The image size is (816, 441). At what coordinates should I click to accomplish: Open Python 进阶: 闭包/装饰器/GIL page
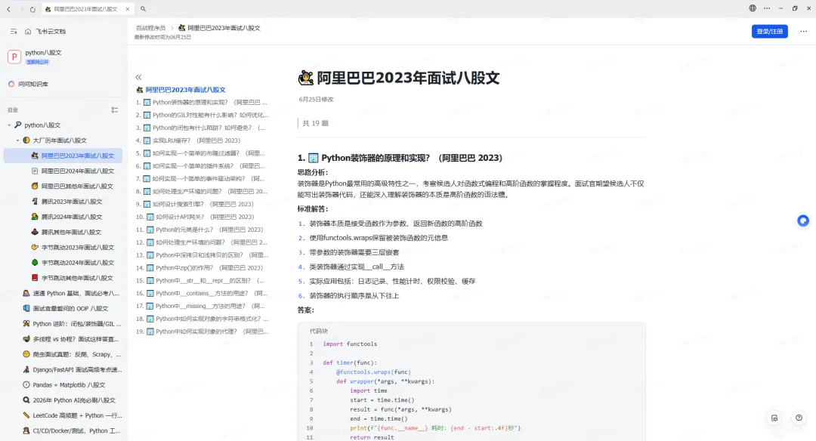[x=77, y=323]
